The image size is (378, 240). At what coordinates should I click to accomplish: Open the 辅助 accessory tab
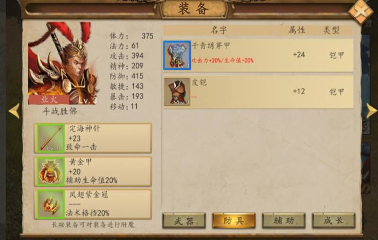click(x=284, y=221)
